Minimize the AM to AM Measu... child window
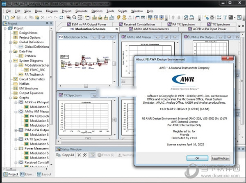 [158, 37]
